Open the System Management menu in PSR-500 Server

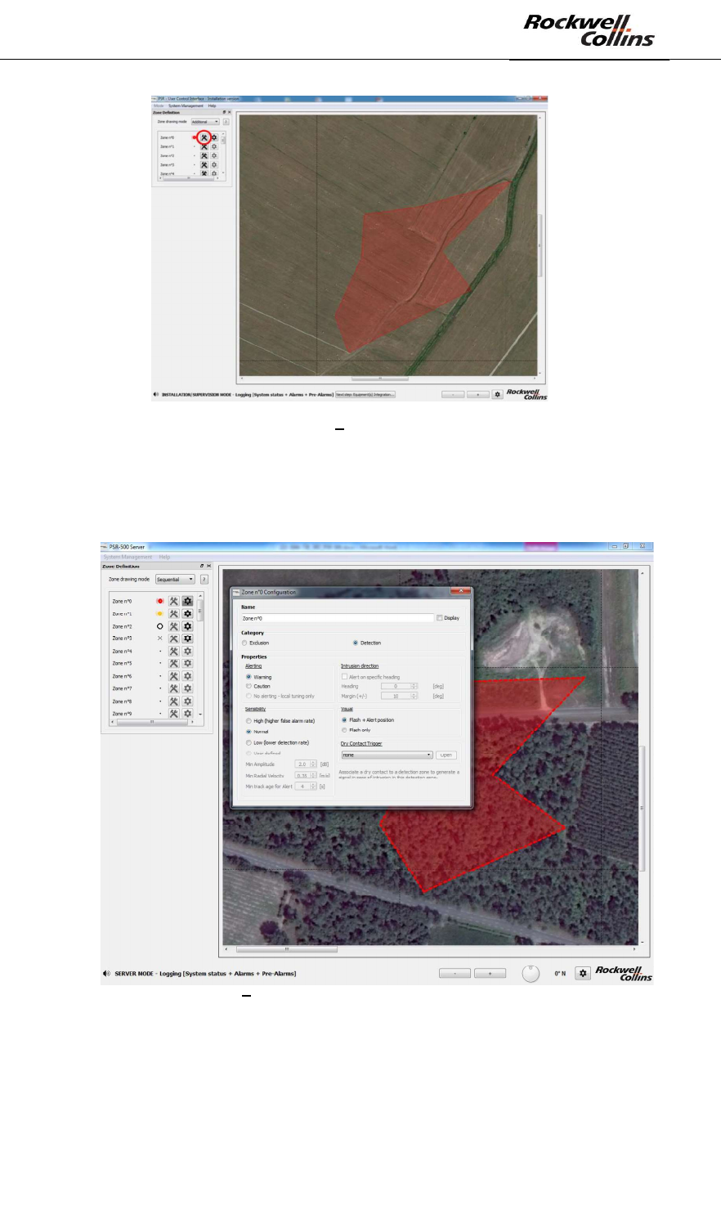point(128,557)
